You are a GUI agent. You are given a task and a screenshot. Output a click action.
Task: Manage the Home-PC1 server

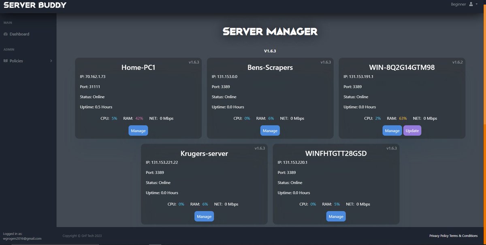click(138, 131)
